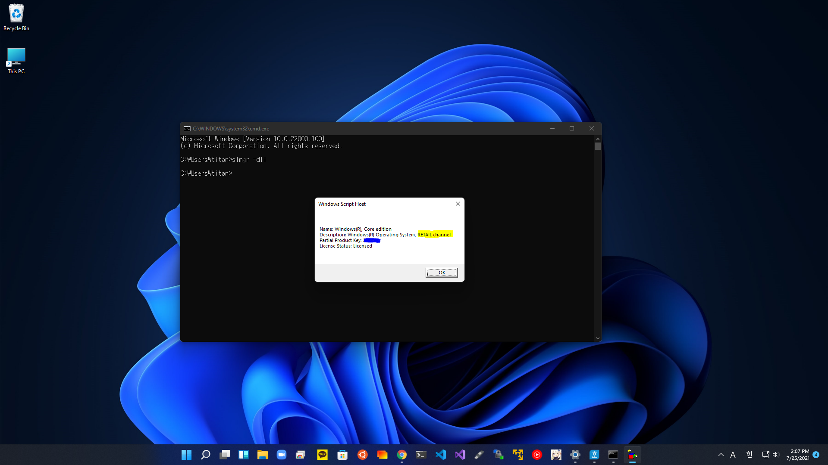This screenshot has width=828, height=465.
Task: Launch Zoom from the taskbar
Action: [x=282, y=455]
